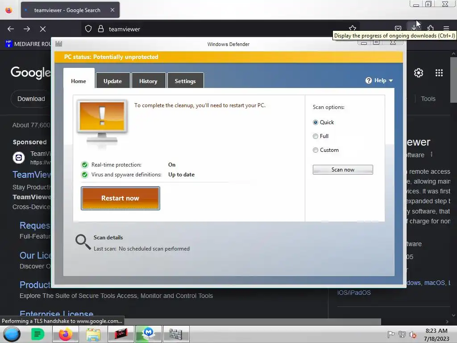Stop the page loading with the X button
Screen dimensions: 457x343
(43, 29)
